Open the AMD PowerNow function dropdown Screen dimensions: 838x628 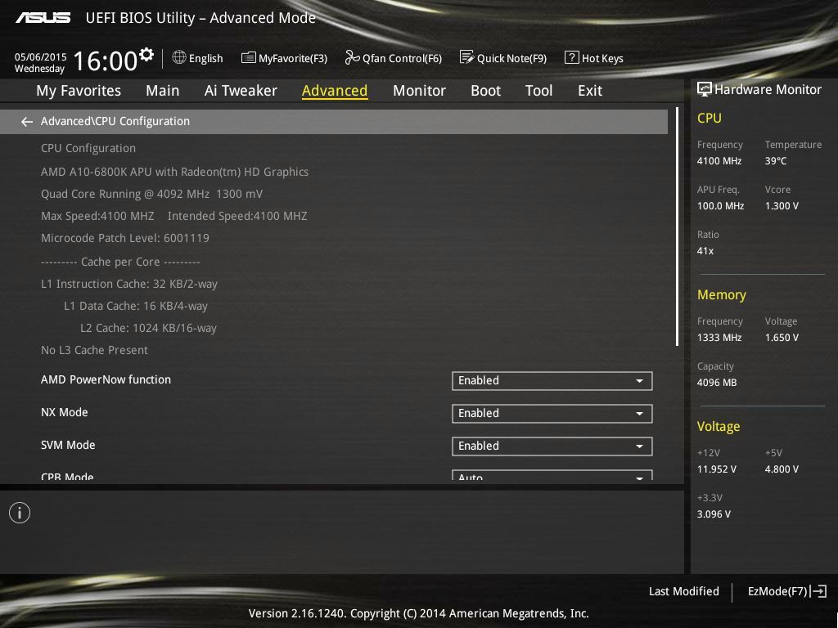click(552, 381)
